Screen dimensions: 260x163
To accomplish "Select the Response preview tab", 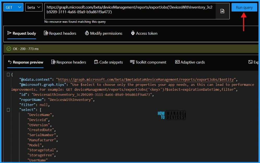I will pos(25,62).
